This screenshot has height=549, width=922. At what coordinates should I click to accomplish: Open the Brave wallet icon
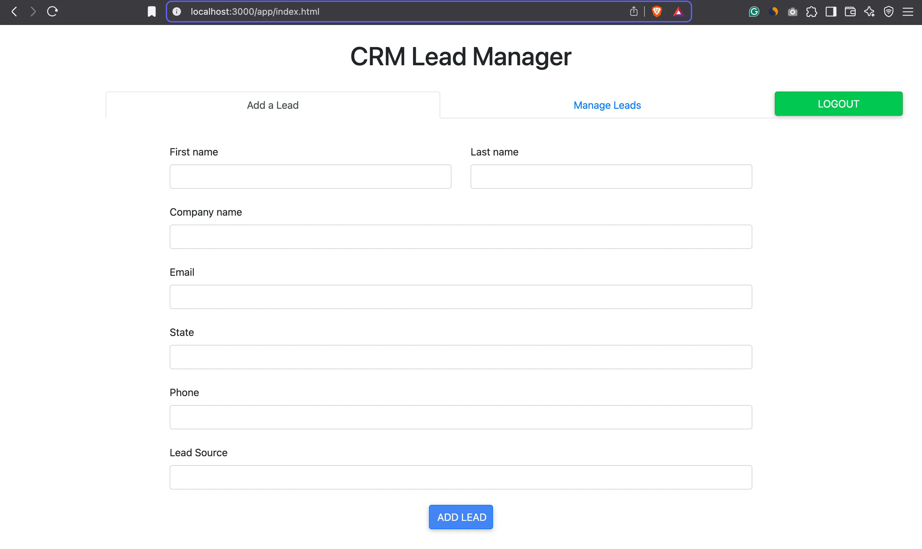pos(850,12)
